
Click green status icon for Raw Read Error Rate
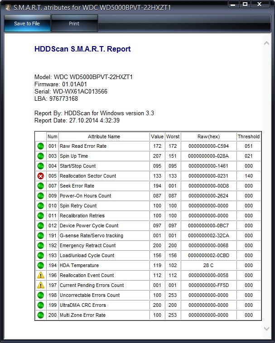coord(41,146)
